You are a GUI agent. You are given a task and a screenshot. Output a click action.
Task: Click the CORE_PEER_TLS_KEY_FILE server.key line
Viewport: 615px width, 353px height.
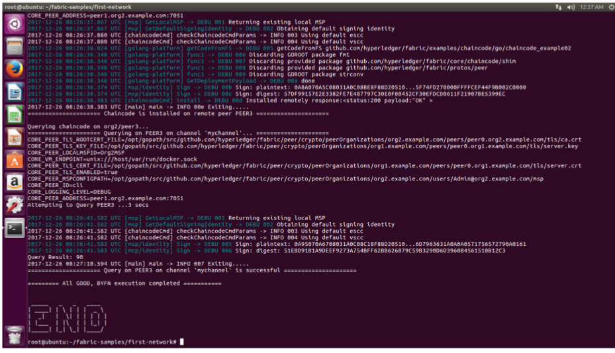point(303,146)
